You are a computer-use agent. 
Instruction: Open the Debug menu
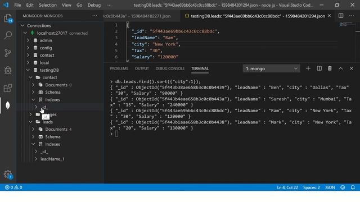coord(94,5)
